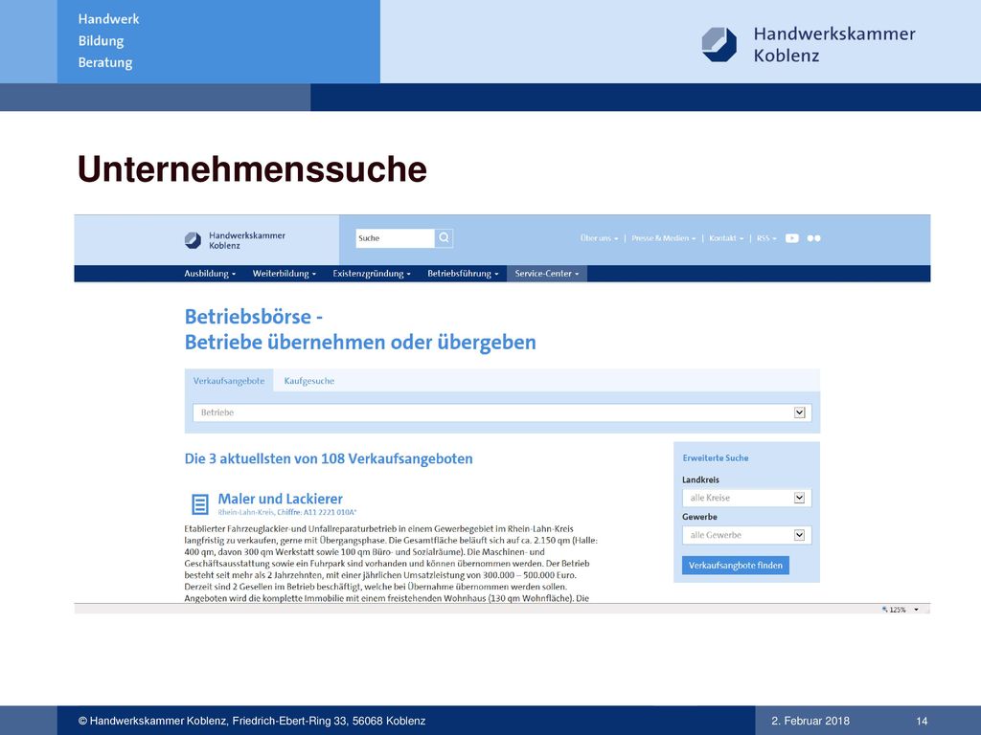Open the Über uns menu
The image size is (981, 735).
point(599,238)
